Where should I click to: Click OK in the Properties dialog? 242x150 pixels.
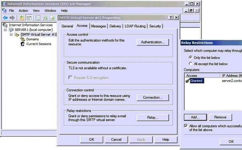pos(91,140)
